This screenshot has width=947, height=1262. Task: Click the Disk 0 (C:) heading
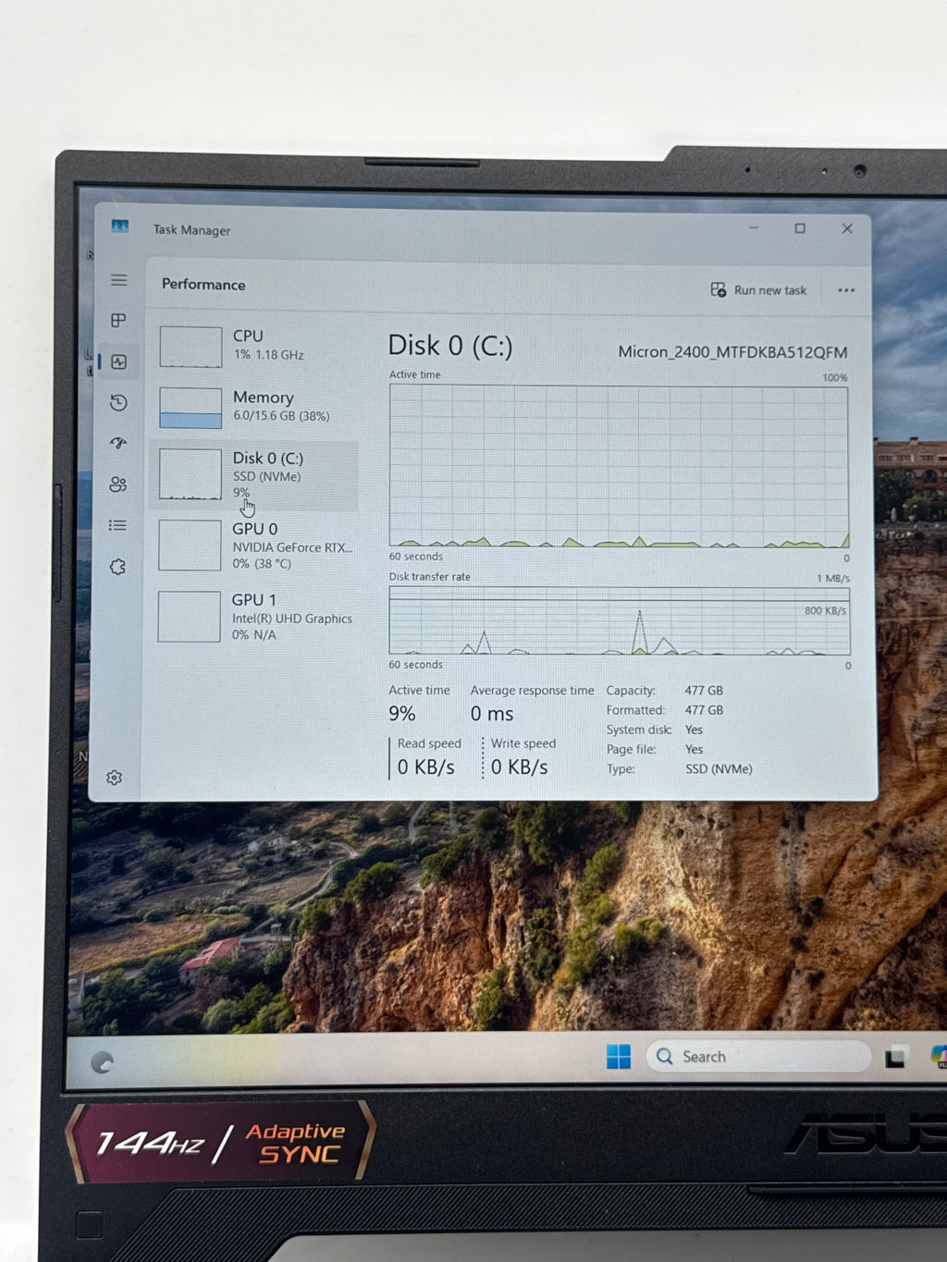450,346
